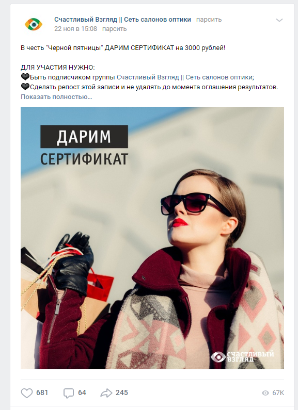Open comments via speech bubble icon

coord(69,393)
